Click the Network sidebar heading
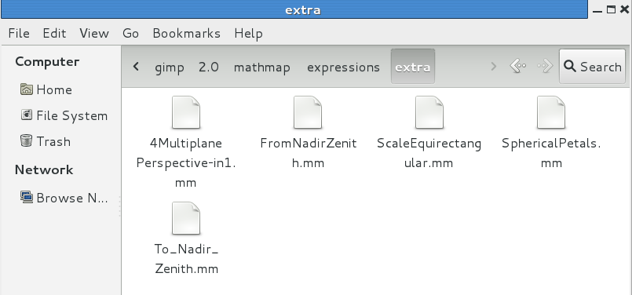Viewport: 632px width, 295px height. pyautogui.click(x=44, y=169)
